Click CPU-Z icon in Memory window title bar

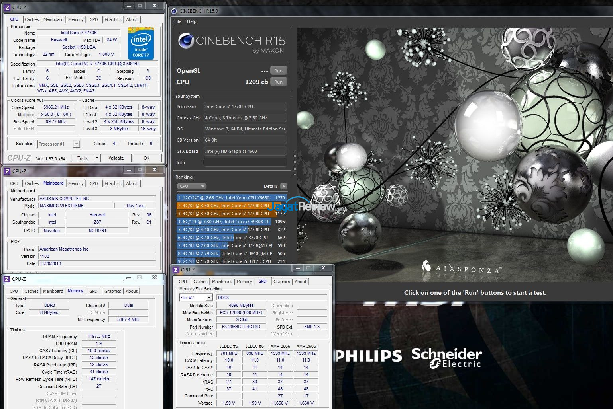pyautogui.click(x=7, y=279)
